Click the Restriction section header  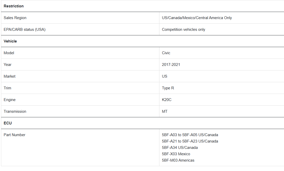pyautogui.click(x=13, y=6)
